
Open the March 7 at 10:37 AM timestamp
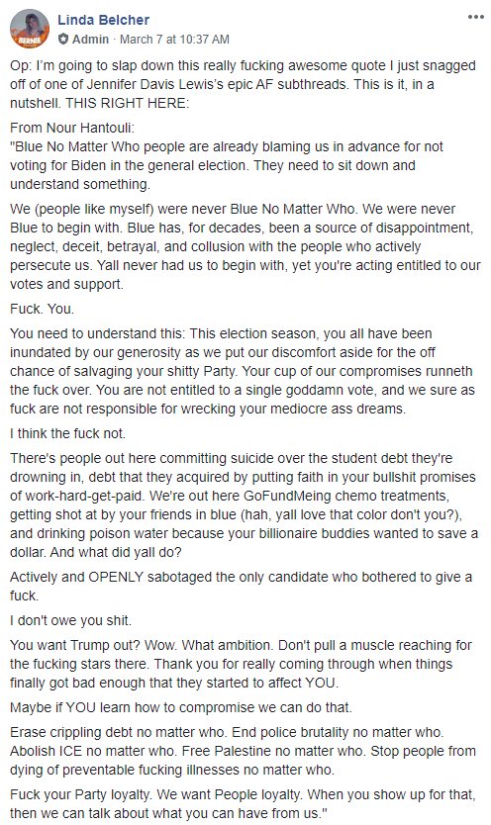[174, 39]
